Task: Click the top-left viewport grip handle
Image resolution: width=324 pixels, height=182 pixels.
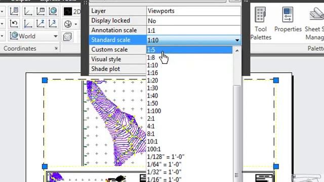Action: click(45, 80)
